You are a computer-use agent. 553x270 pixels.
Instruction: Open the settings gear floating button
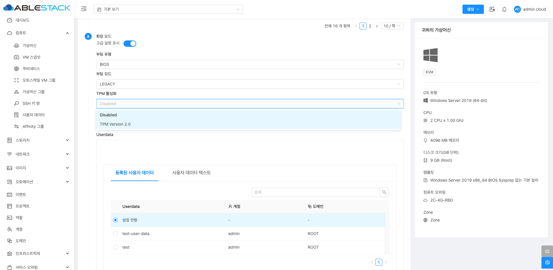pyautogui.click(x=547, y=262)
